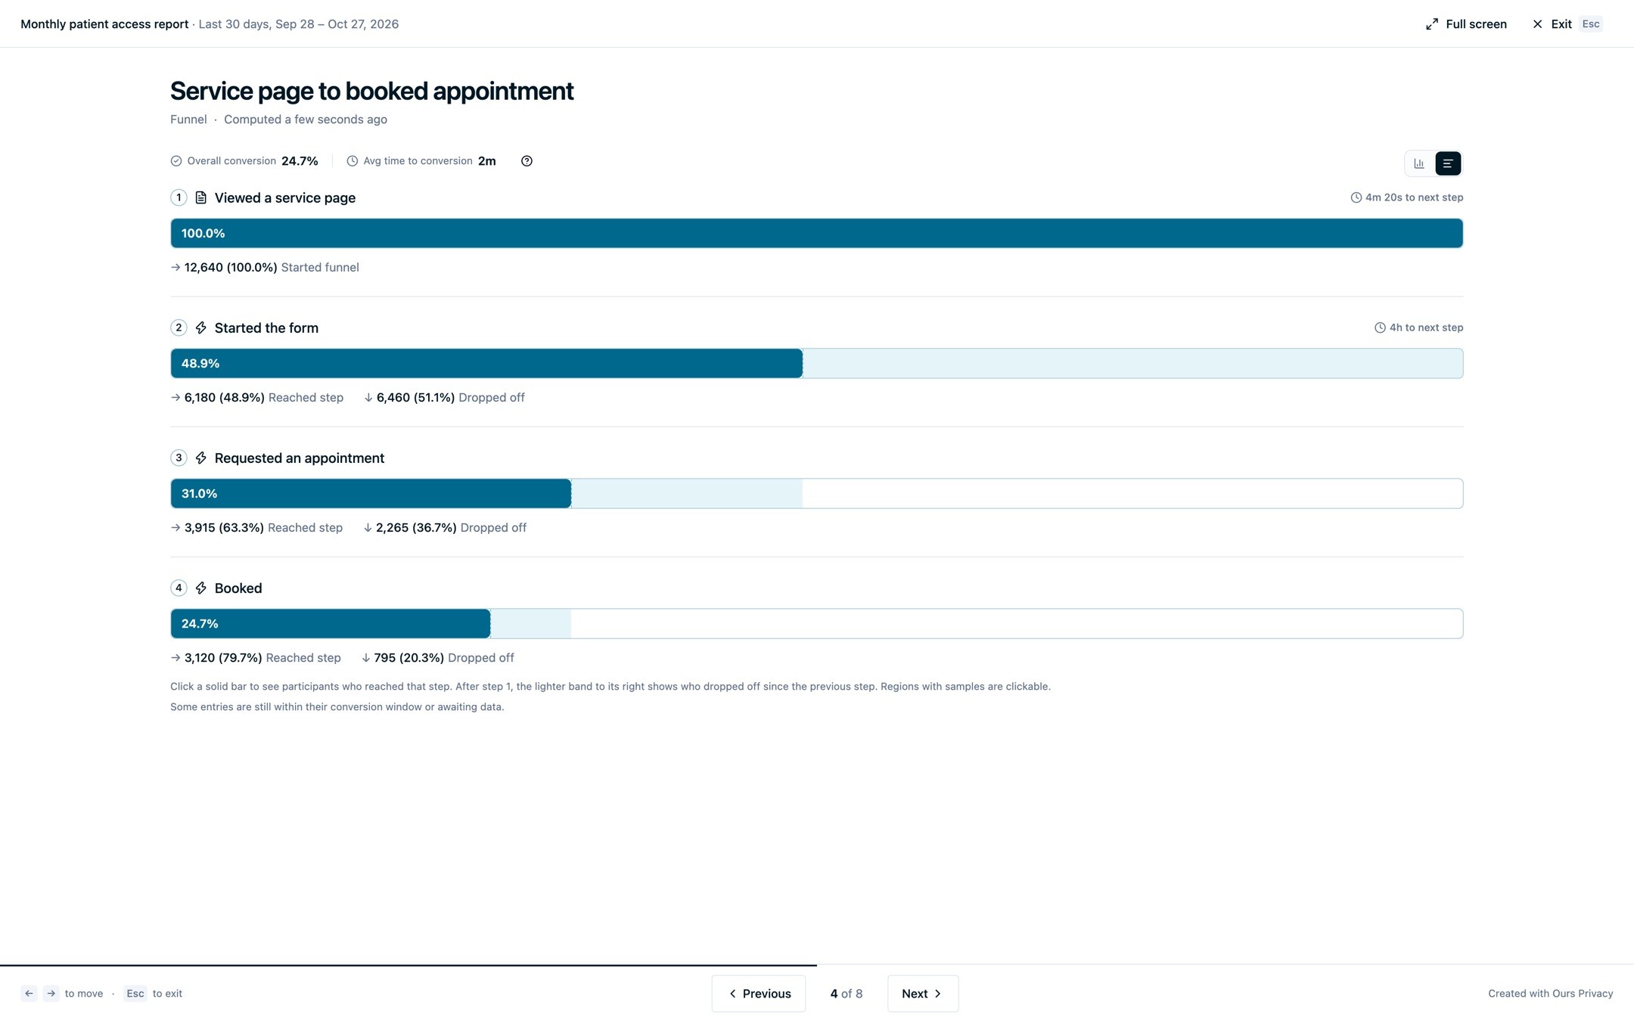Click the left arrow key hint icon
This screenshot has height=1021, width=1634.
29,994
